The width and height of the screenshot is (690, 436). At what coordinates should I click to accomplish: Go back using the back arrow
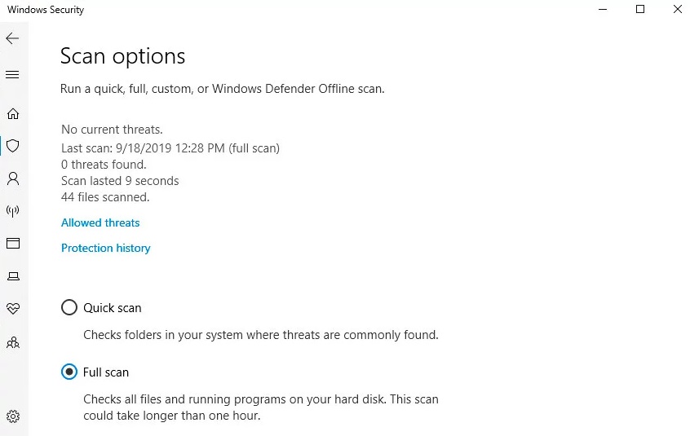click(12, 38)
